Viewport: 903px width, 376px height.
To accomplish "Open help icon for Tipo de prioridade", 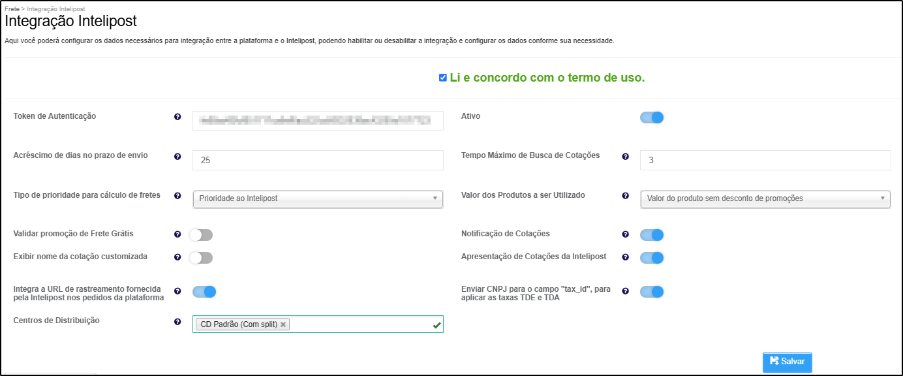I will coord(177,196).
